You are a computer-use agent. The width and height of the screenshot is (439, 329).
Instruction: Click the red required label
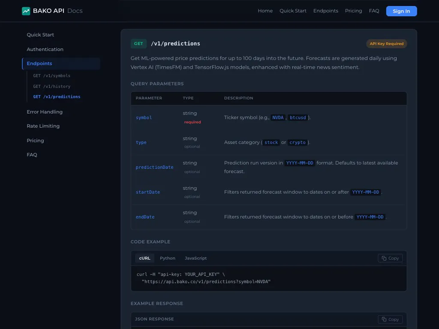tap(192, 122)
